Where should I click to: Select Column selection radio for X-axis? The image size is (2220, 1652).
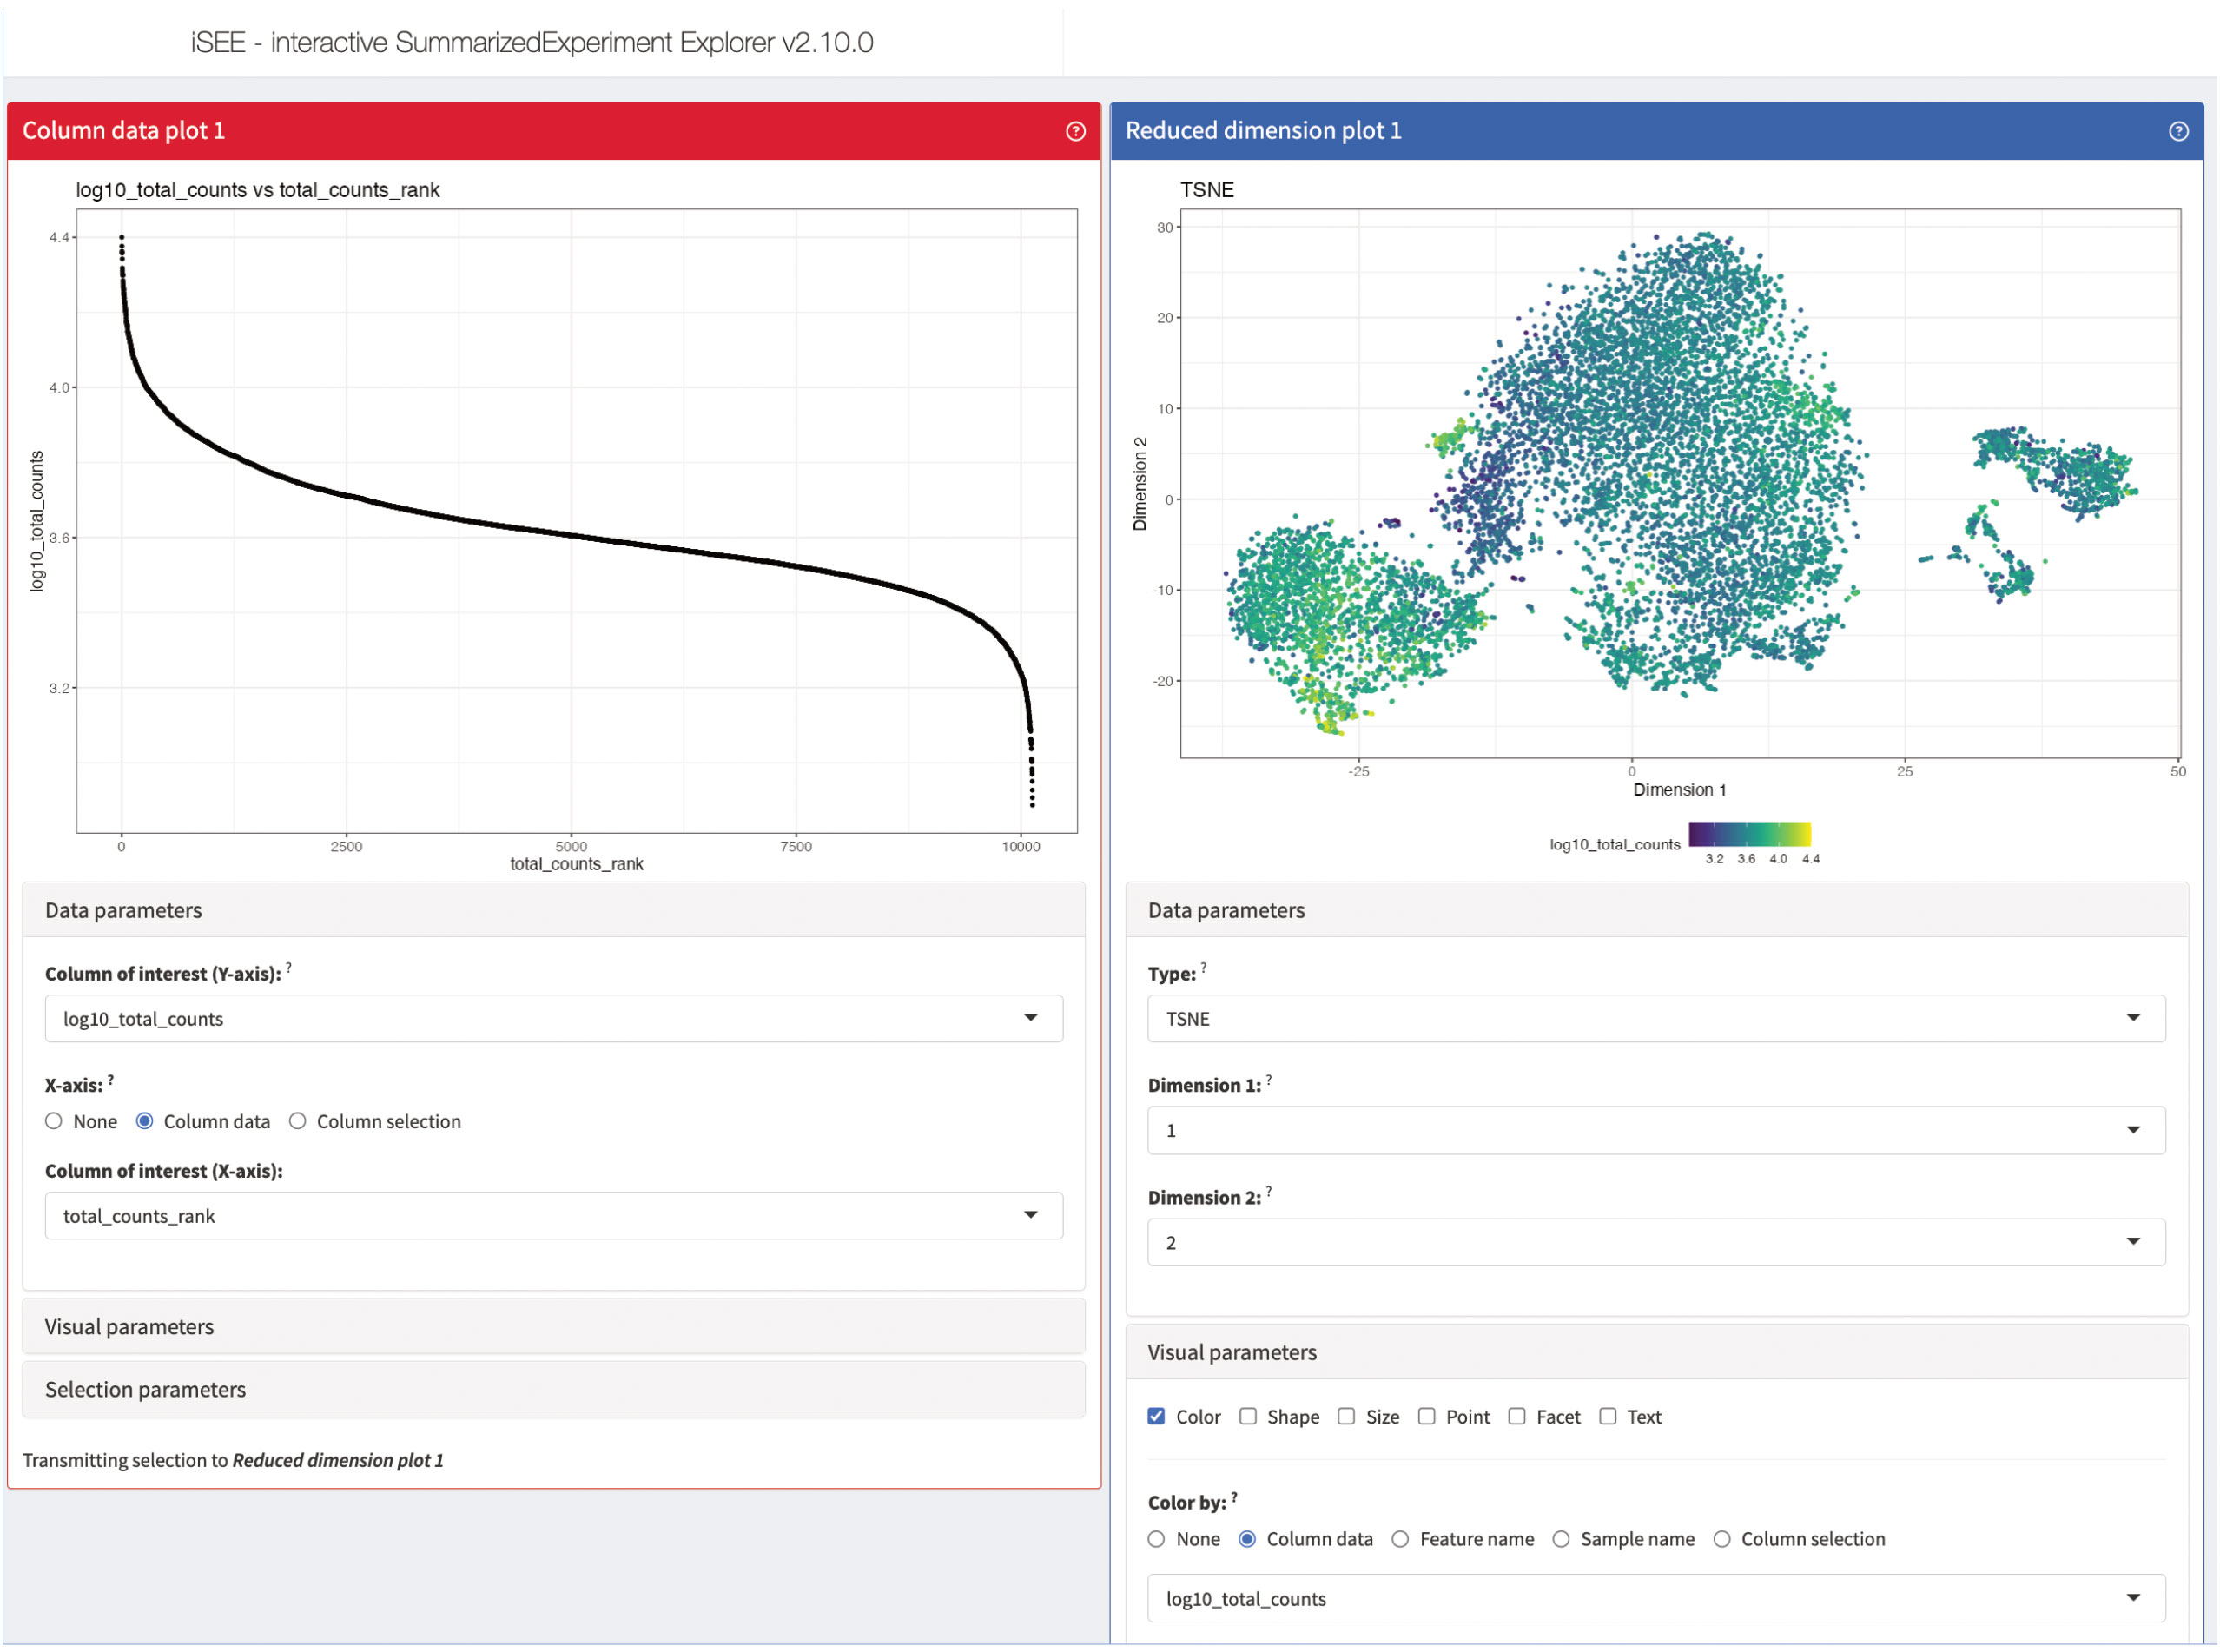coord(298,1121)
